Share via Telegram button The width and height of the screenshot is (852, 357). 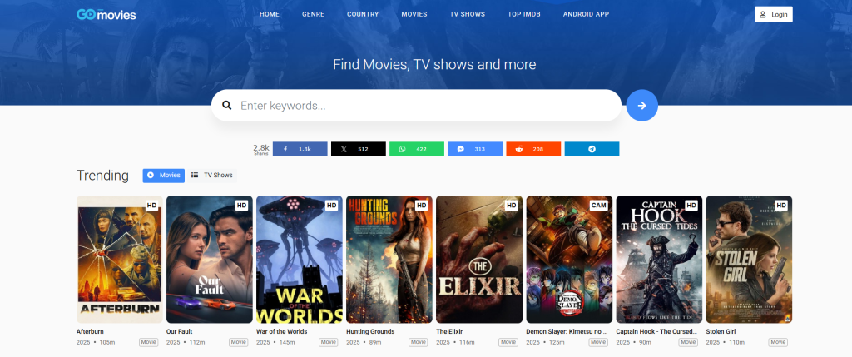(x=592, y=149)
